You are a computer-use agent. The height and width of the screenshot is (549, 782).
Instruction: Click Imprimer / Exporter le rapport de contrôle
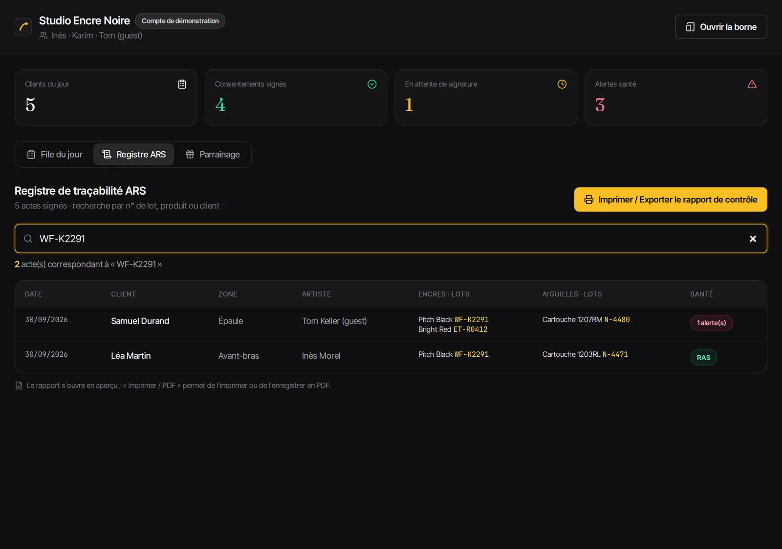(671, 200)
